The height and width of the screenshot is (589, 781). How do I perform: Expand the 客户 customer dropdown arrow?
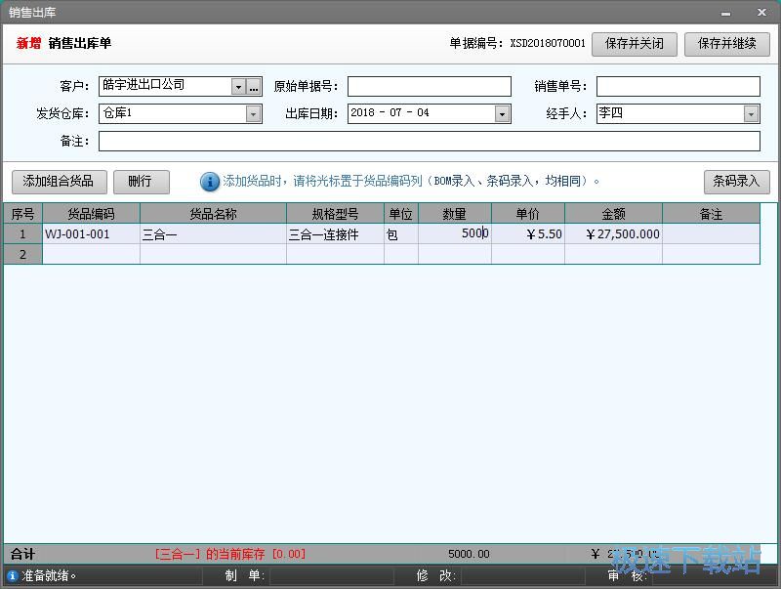(x=238, y=87)
